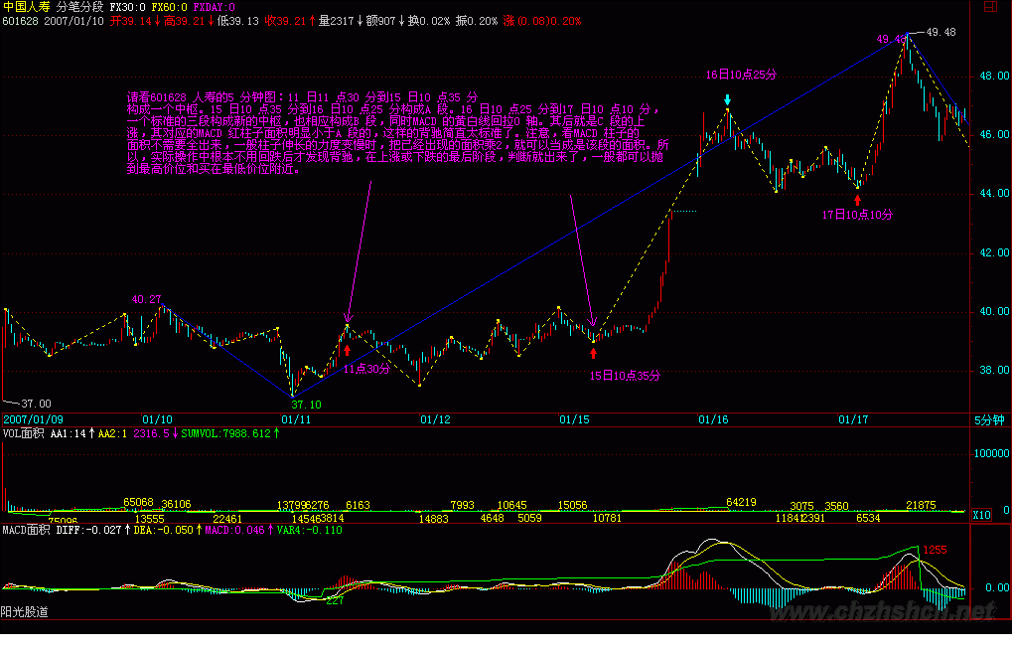Open the VOL面积 indicator label
1012x652 pixels.
[x=24, y=433]
